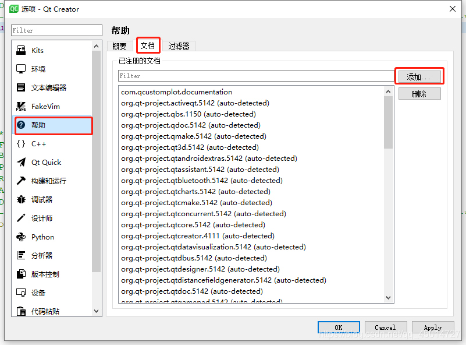Select the Qt Quick paper plane icon

[21, 162]
